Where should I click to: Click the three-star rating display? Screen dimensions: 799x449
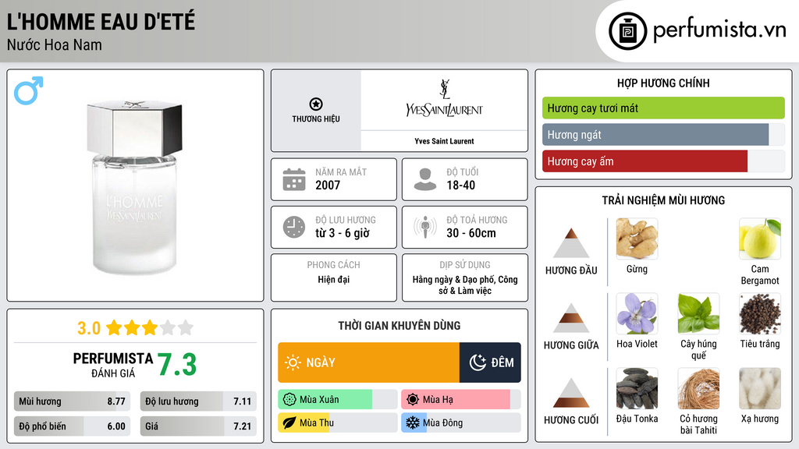coord(149,327)
